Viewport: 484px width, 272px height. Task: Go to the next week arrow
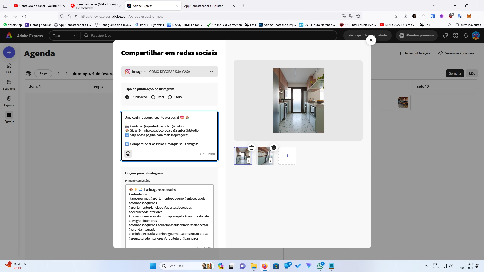67,73
